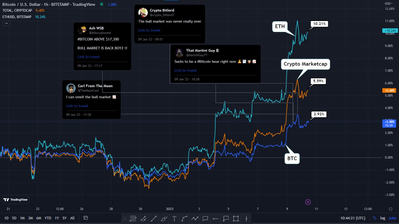Image resolution: width=399 pixels, height=224 pixels.
Task: Click the 5.59% price note
Action: (x=318, y=81)
